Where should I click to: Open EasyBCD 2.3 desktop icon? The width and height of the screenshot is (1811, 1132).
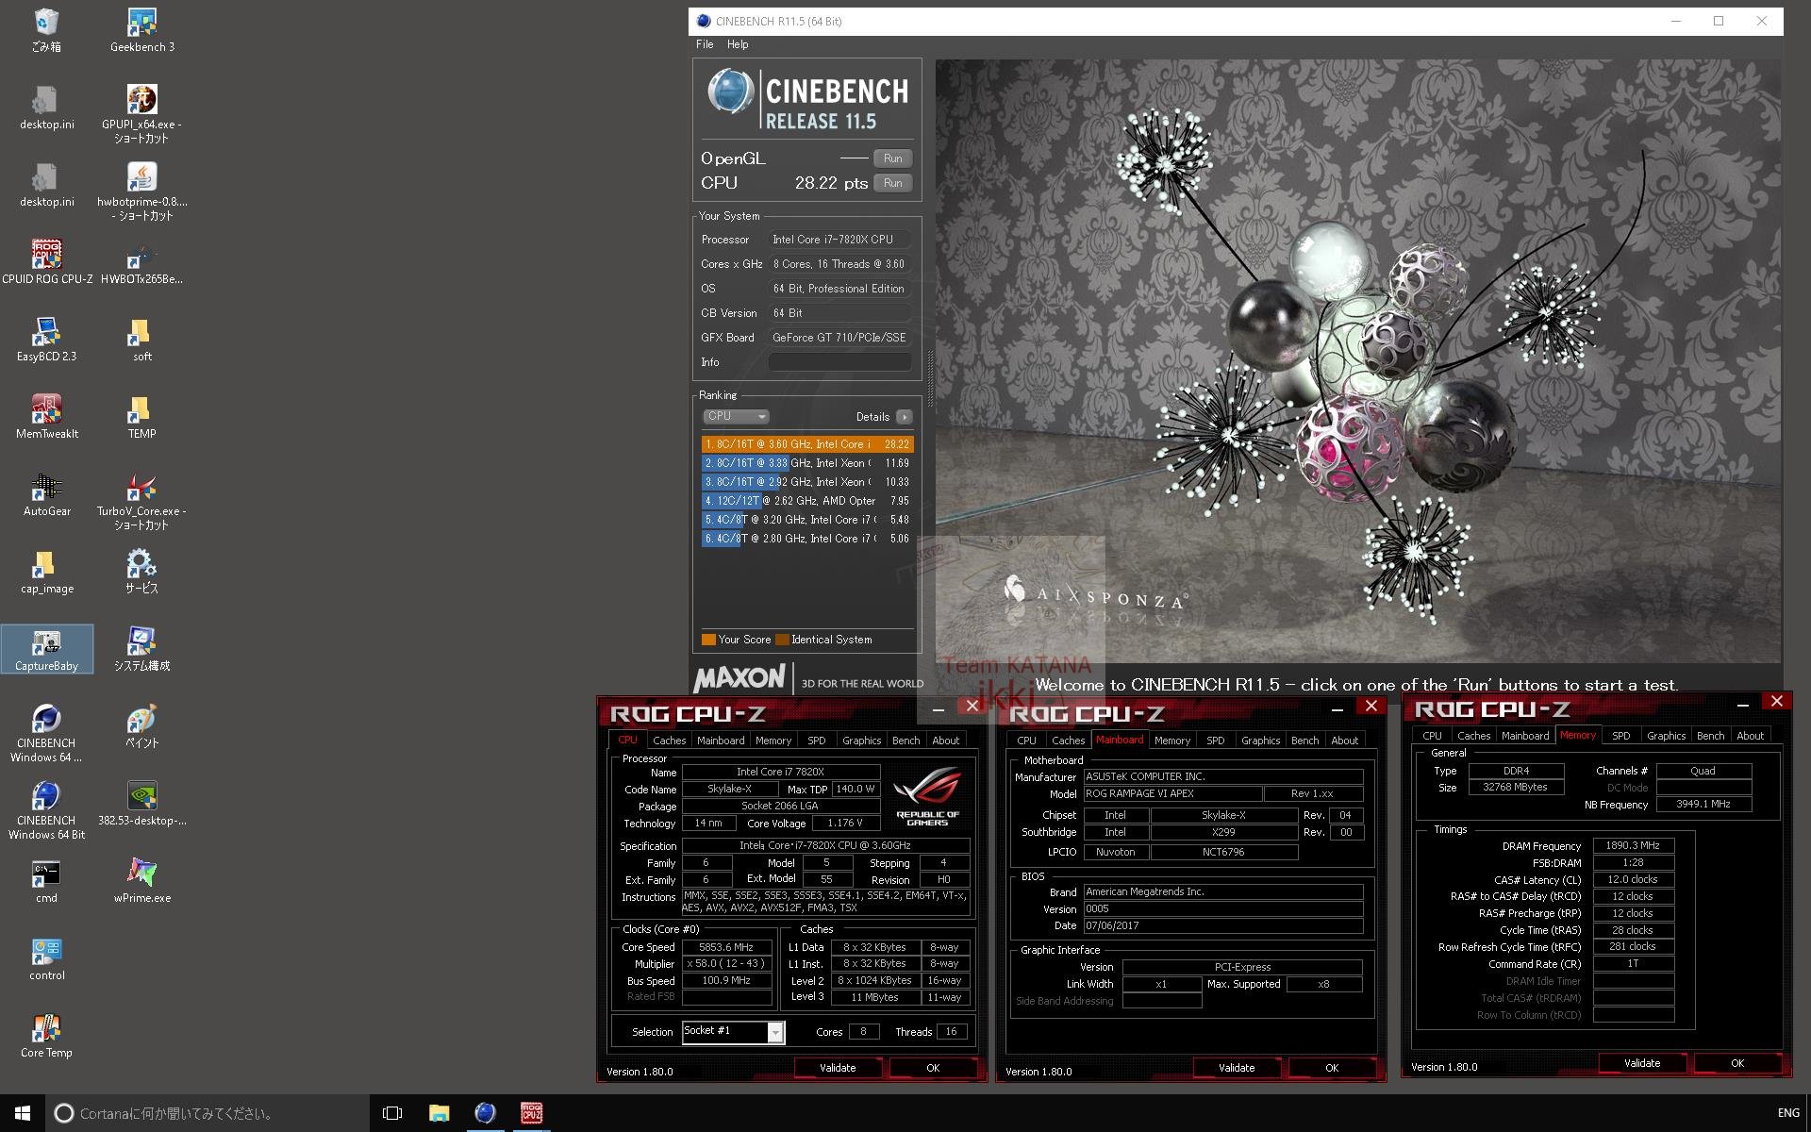(x=46, y=339)
